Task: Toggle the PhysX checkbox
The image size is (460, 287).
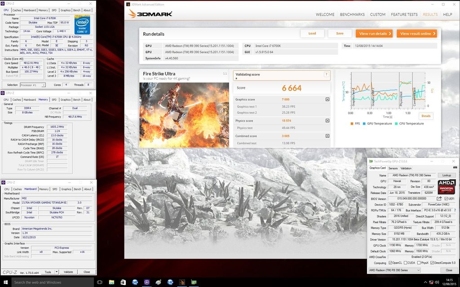Action: tap(419, 263)
